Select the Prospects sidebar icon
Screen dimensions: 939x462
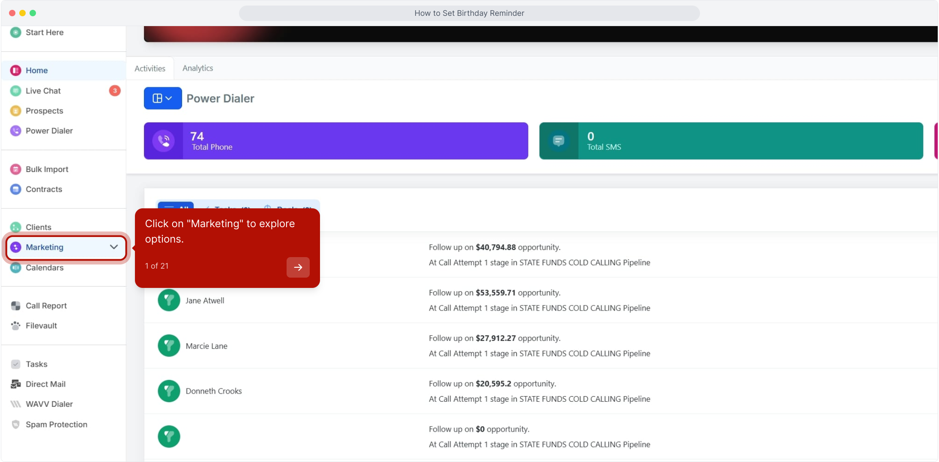[x=15, y=111]
